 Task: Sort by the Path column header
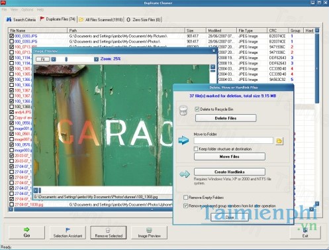click(x=126, y=31)
